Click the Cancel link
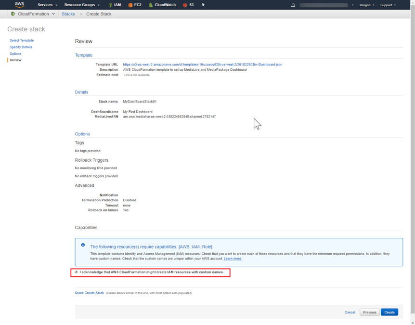 pyautogui.click(x=350, y=312)
